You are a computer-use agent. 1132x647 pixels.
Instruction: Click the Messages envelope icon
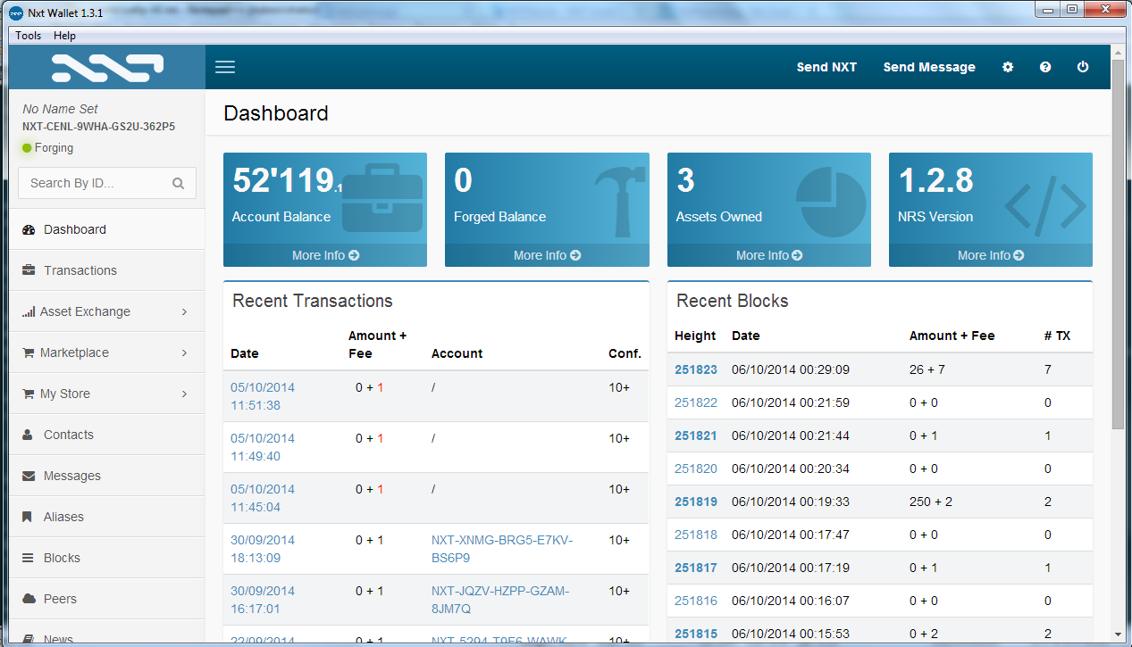[28, 476]
